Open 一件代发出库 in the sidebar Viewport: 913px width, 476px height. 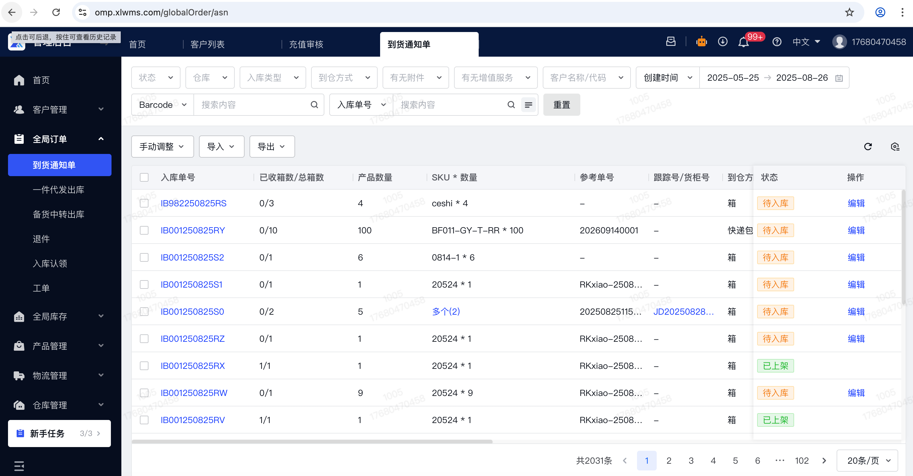(x=59, y=189)
